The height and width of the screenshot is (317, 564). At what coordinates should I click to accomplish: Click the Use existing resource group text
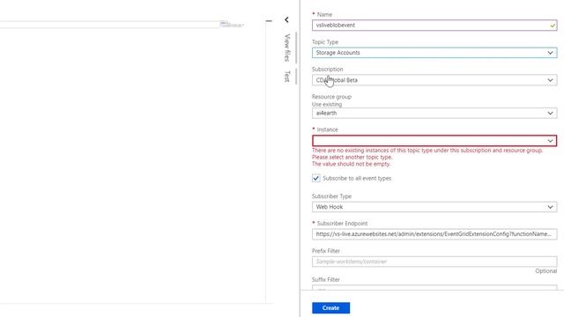[x=327, y=104]
